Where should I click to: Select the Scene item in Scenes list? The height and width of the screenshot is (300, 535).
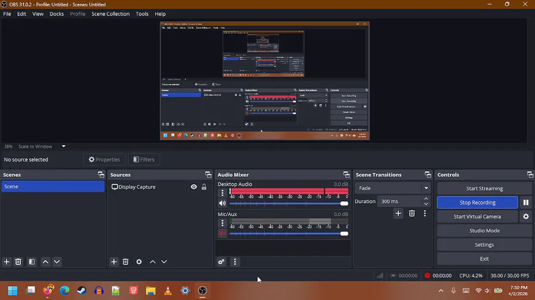[53, 186]
